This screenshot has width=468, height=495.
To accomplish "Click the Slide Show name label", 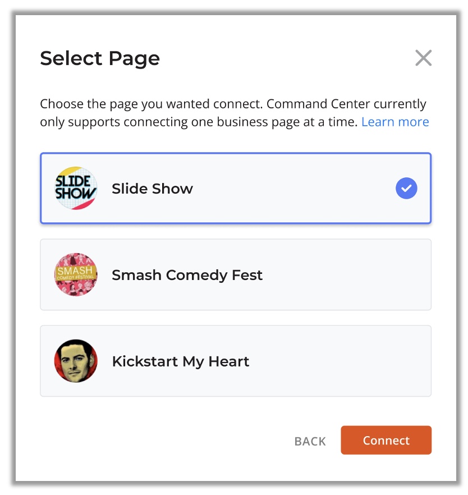I will click(x=152, y=189).
